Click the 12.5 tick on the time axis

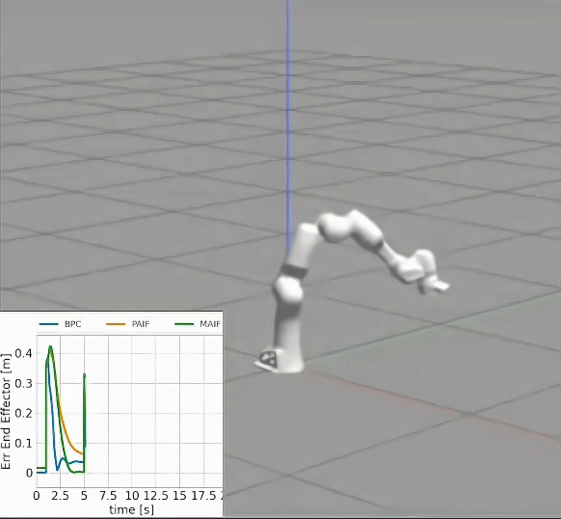coord(156,496)
